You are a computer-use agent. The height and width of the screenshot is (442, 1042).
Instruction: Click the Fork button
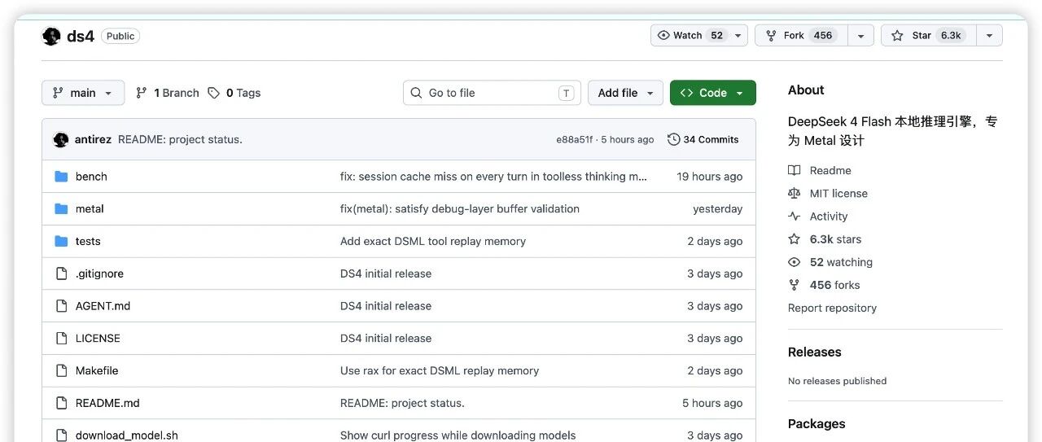[801, 36]
